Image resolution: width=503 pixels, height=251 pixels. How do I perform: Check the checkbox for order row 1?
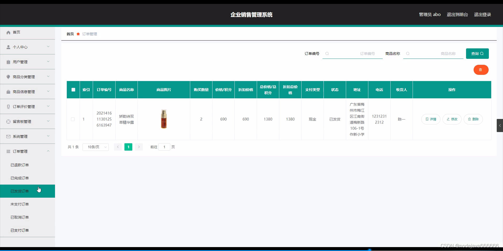pos(73,119)
